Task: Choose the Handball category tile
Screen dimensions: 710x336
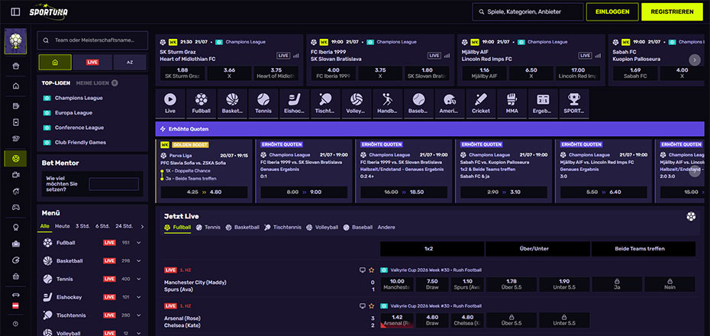Action: click(388, 104)
